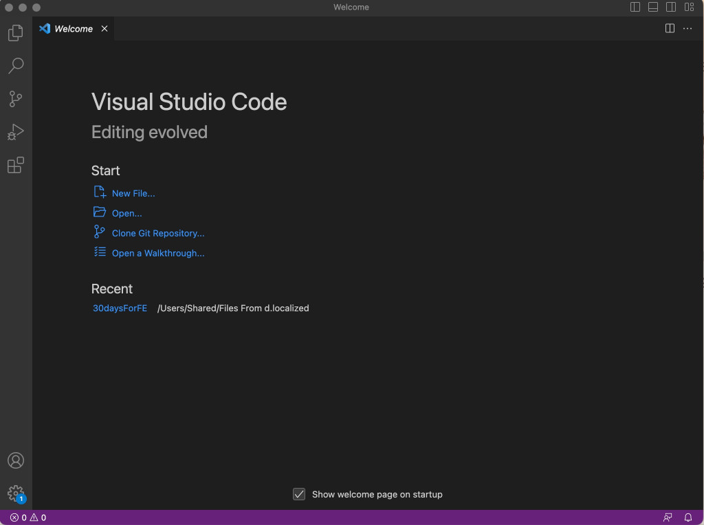
Task: Click the Editing evolved subtitle
Action: tap(149, 133)
